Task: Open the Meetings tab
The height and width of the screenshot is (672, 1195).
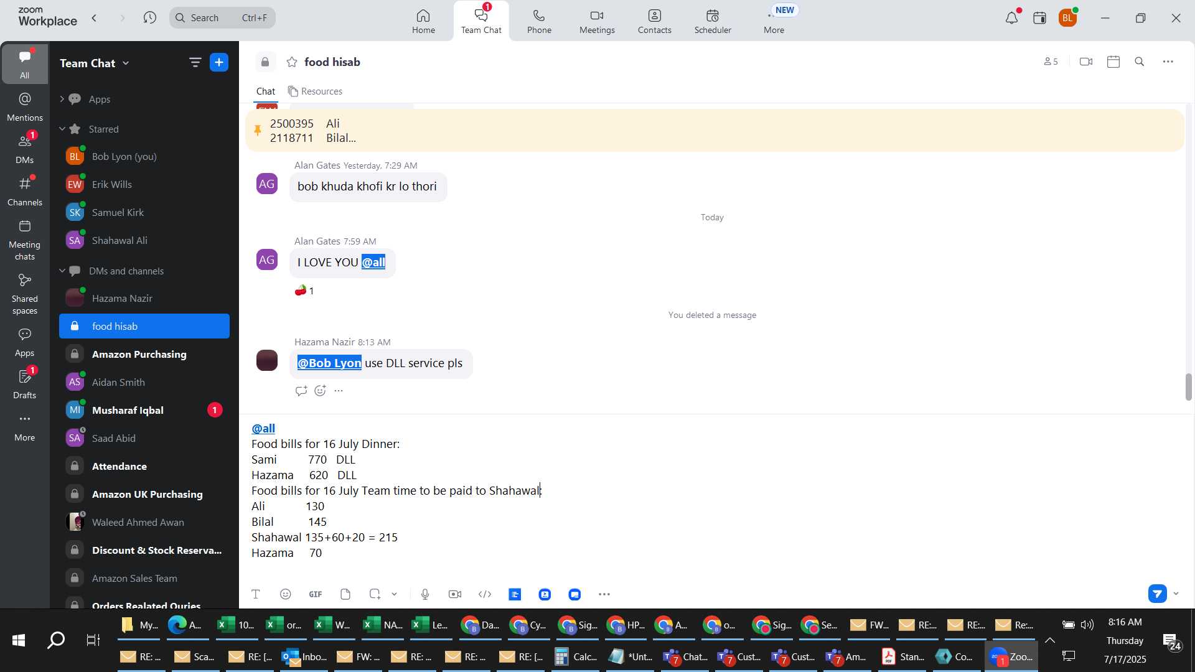Action: click(597, 21)
